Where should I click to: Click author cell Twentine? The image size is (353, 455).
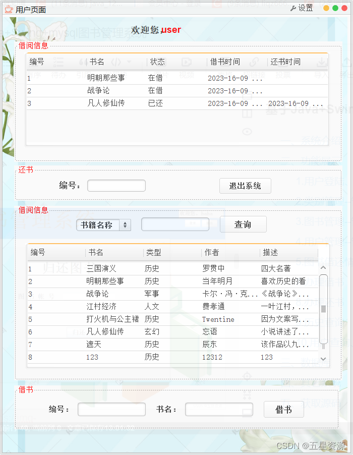[218, 319]
